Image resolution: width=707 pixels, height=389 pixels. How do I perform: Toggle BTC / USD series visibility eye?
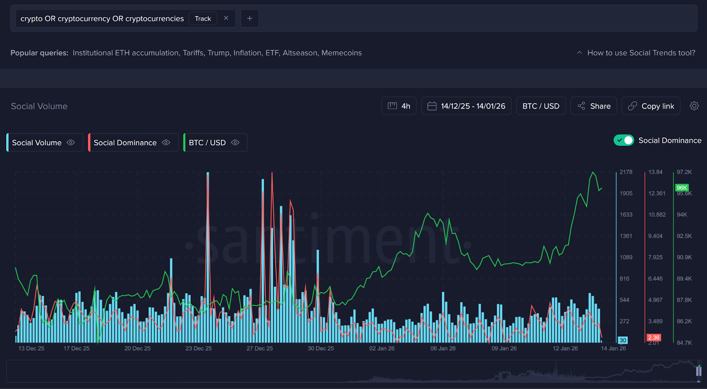pos(235,142)
